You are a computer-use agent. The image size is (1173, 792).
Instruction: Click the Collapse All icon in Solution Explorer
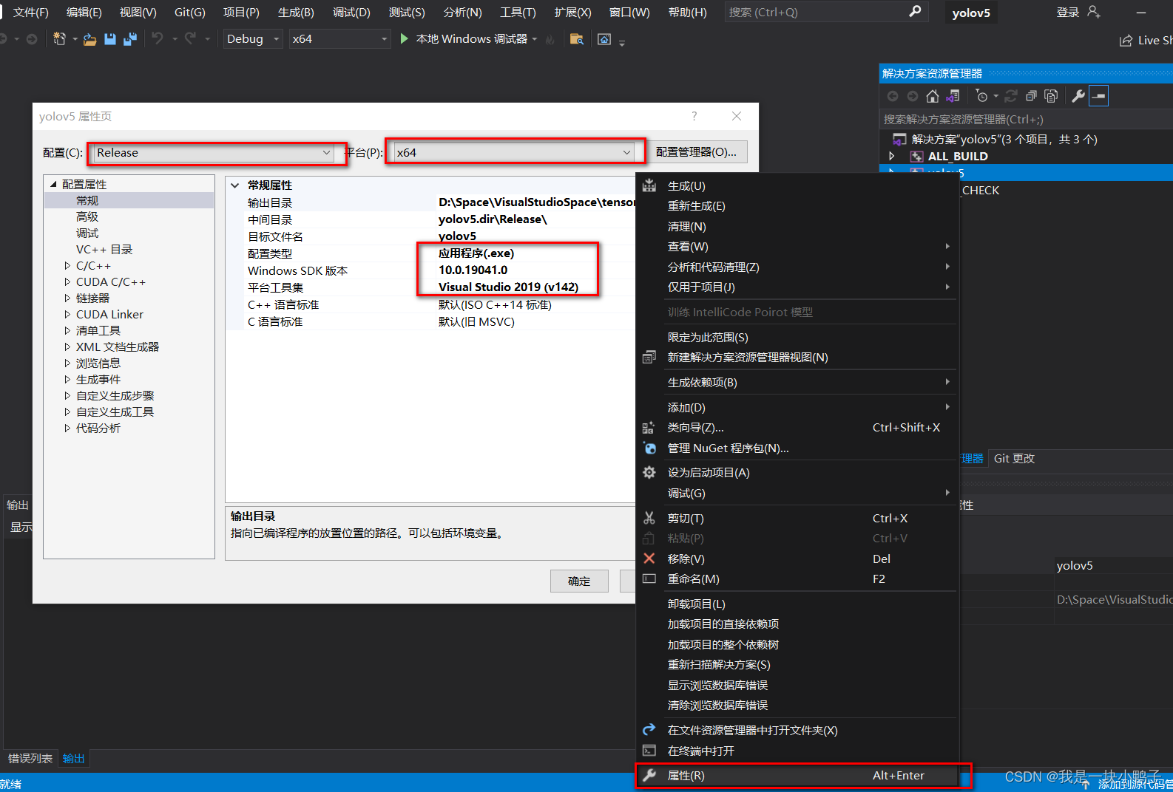pyautogui.click(x=1031, y=96)
